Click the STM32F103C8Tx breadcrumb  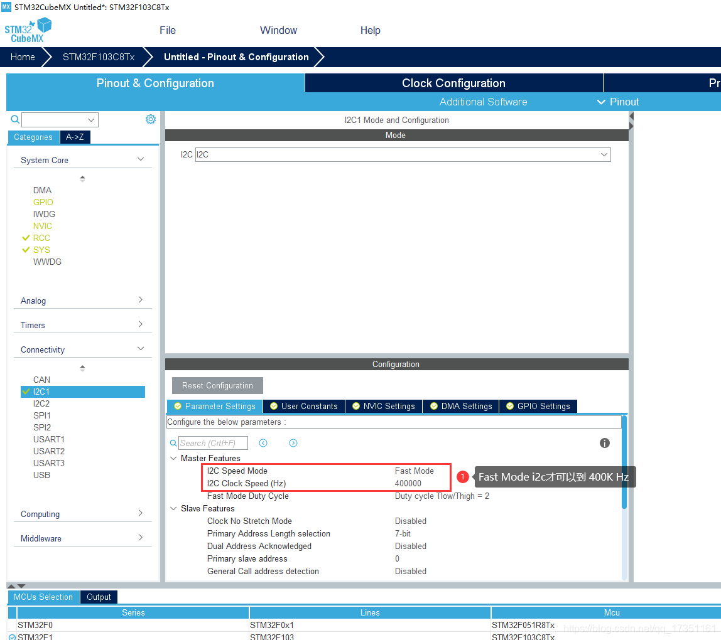(x=99, y=57)
